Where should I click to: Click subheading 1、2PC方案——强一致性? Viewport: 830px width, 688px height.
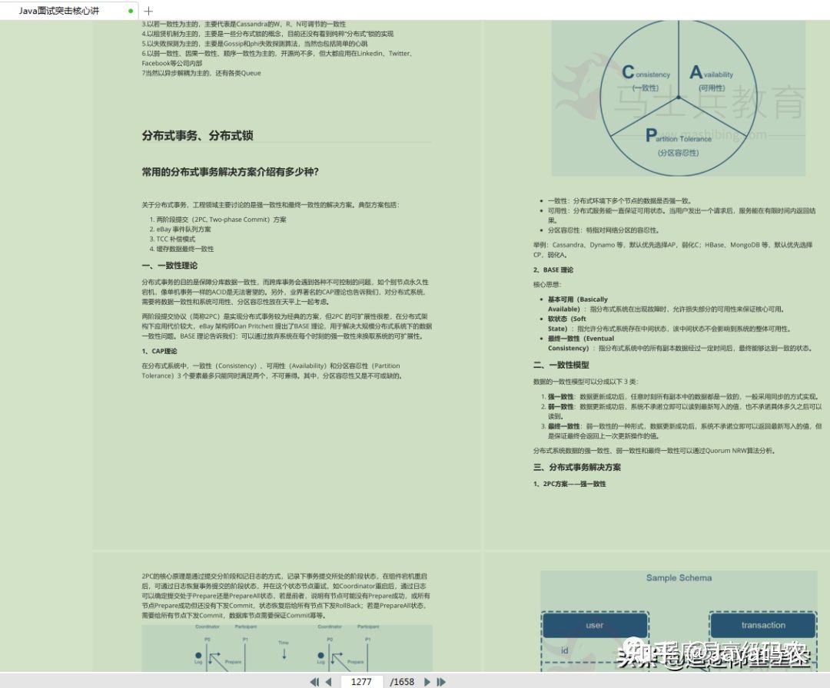pyautogui.click(x=569, y=483)
